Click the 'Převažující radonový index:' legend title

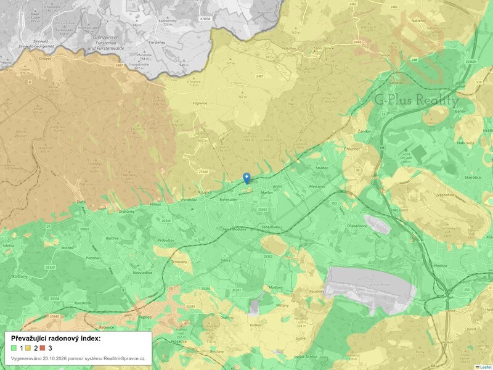pos(56,339)
